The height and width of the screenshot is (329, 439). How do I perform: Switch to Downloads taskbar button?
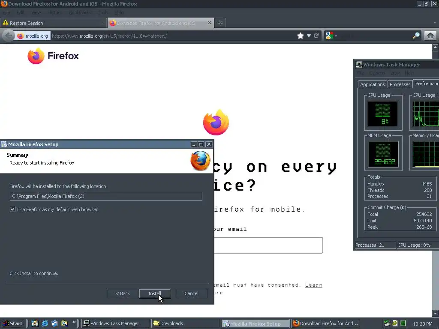tap(185, 323)
